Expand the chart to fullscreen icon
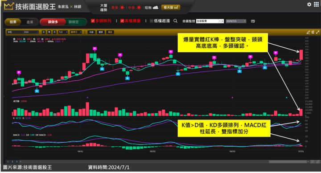The width and height of the screenshot is (321, 173). (317, 32)
